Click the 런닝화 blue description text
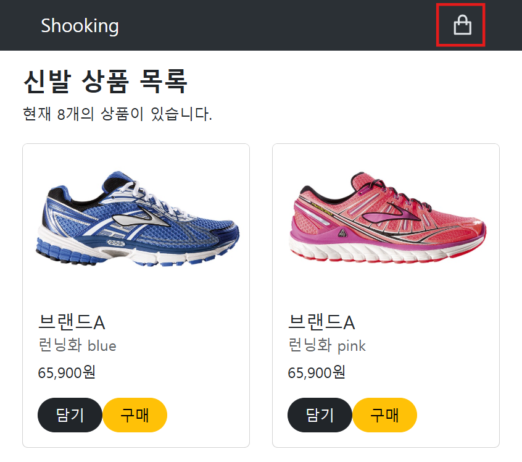 pos(77,345)
